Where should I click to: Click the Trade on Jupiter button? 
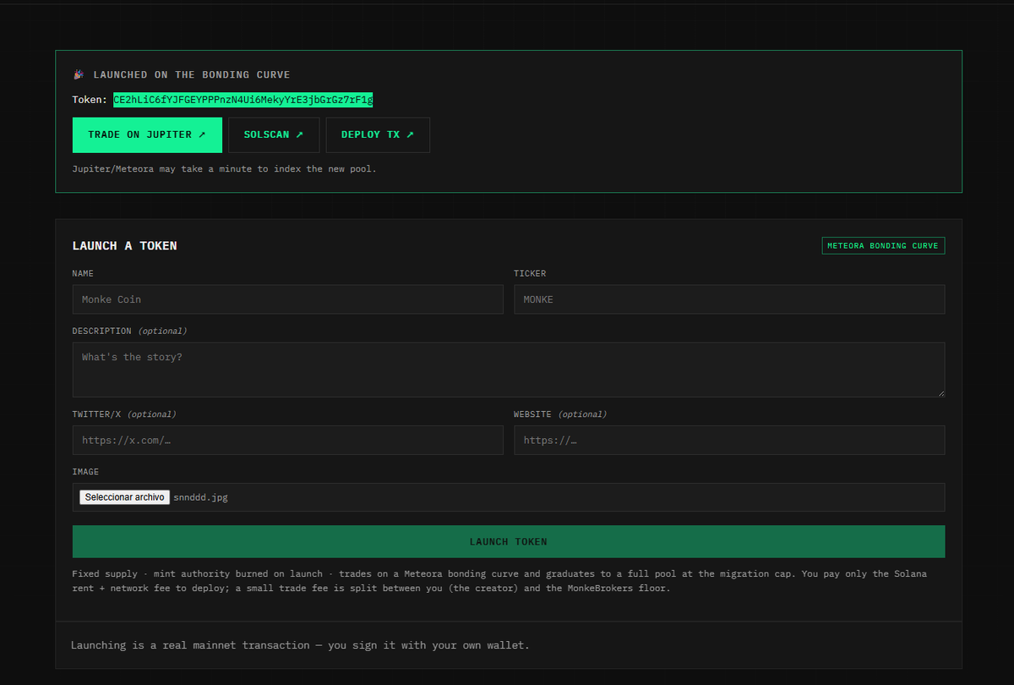coord(147,135)
